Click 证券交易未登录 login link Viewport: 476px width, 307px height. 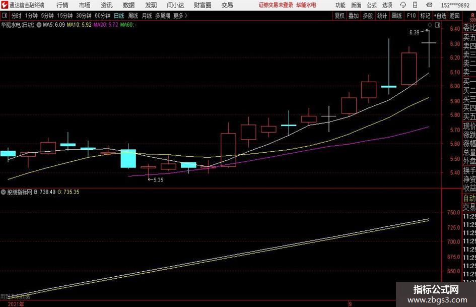[x=276, y=5]
